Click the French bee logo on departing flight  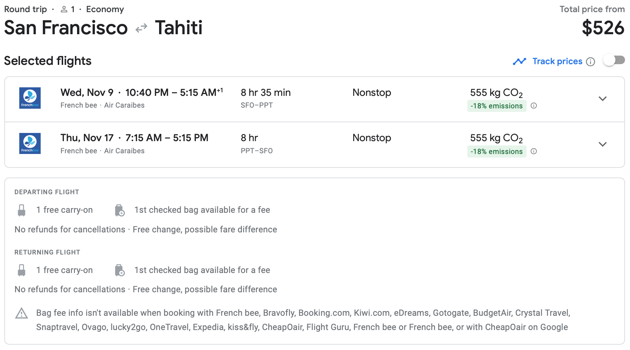pos(30,98)
